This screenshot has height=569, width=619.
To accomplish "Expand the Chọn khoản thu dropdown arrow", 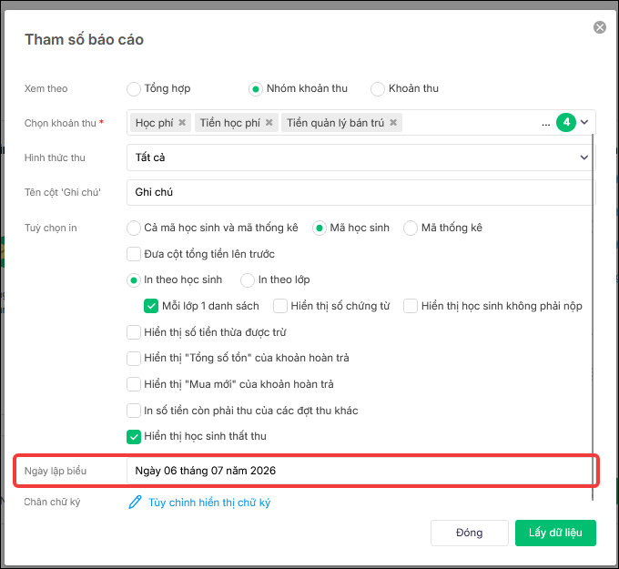I will coord(584,122).
